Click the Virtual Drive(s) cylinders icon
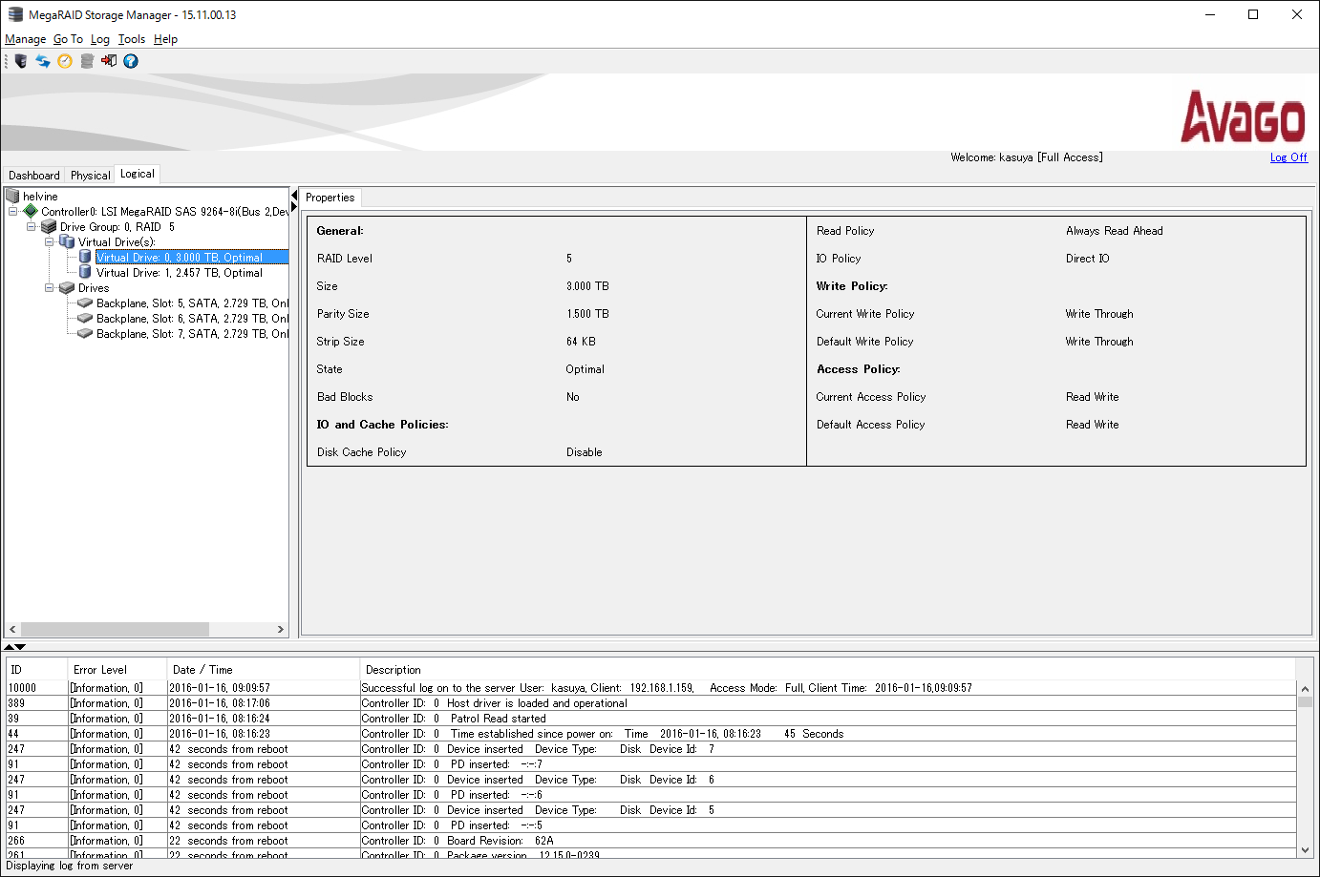 (67, 241)
